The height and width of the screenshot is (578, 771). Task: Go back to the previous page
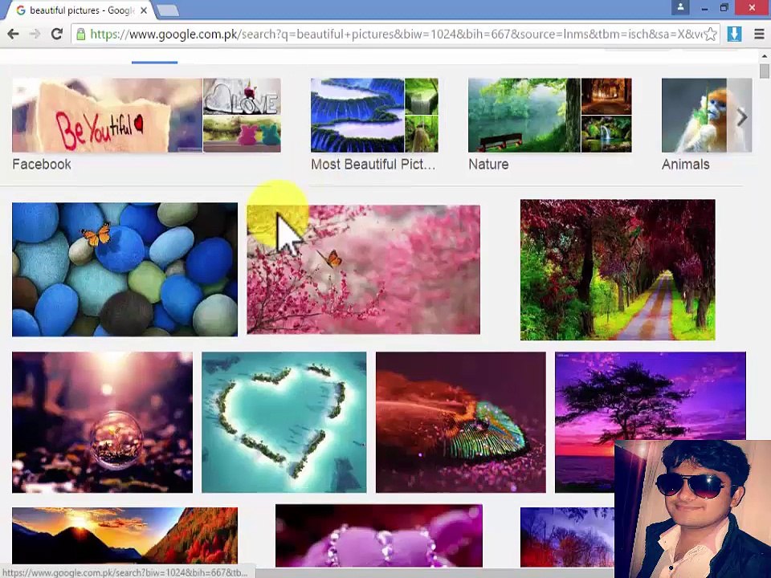point(14,34)
